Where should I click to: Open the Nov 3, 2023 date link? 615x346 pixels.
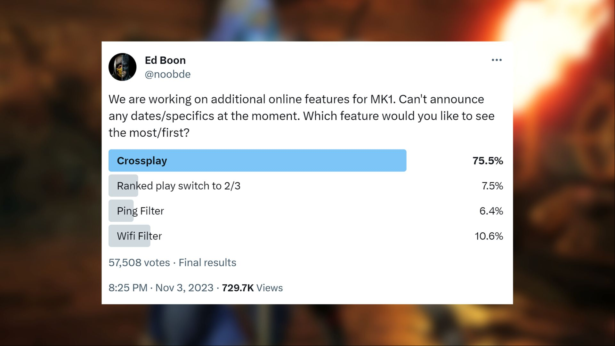click(184, 288)
